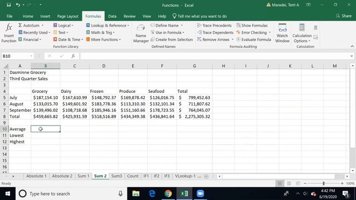Switch to Page Break Preview
The image size is (356, 200).
pos(298,183)
